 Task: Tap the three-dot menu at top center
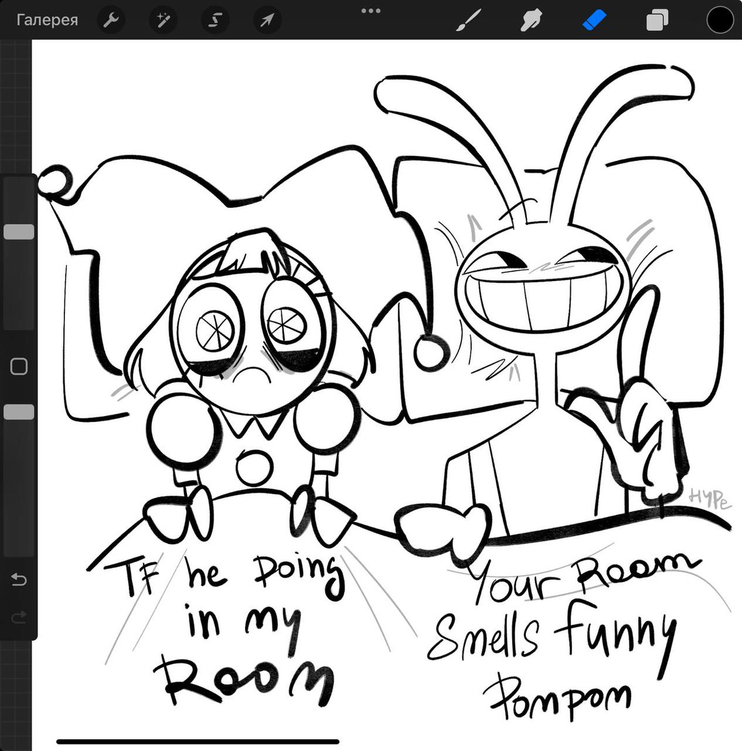[x=371, y=11]
